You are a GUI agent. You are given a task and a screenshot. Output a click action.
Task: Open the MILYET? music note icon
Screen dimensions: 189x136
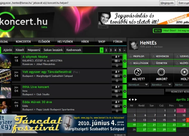click(x=138, y=72)
